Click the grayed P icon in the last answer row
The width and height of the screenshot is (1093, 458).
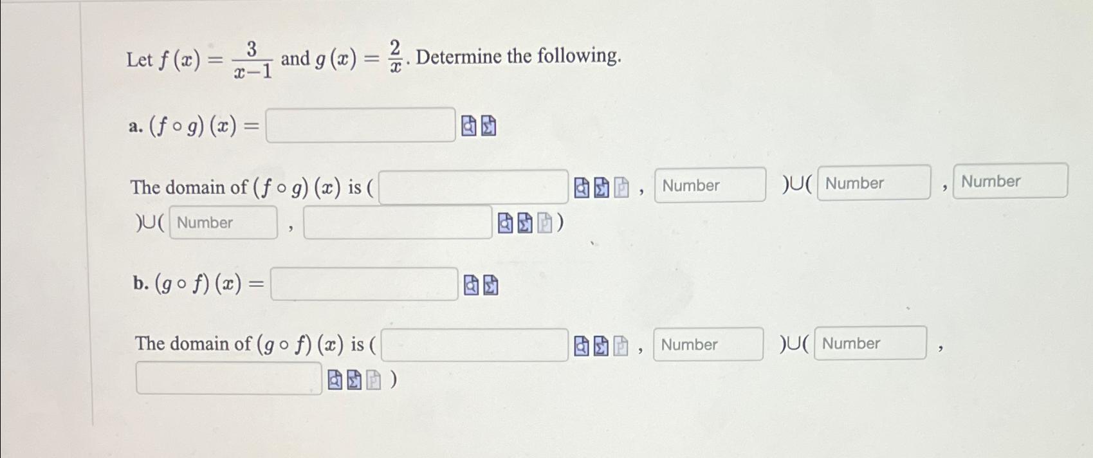pyautogui.click(x=373, y=381)
